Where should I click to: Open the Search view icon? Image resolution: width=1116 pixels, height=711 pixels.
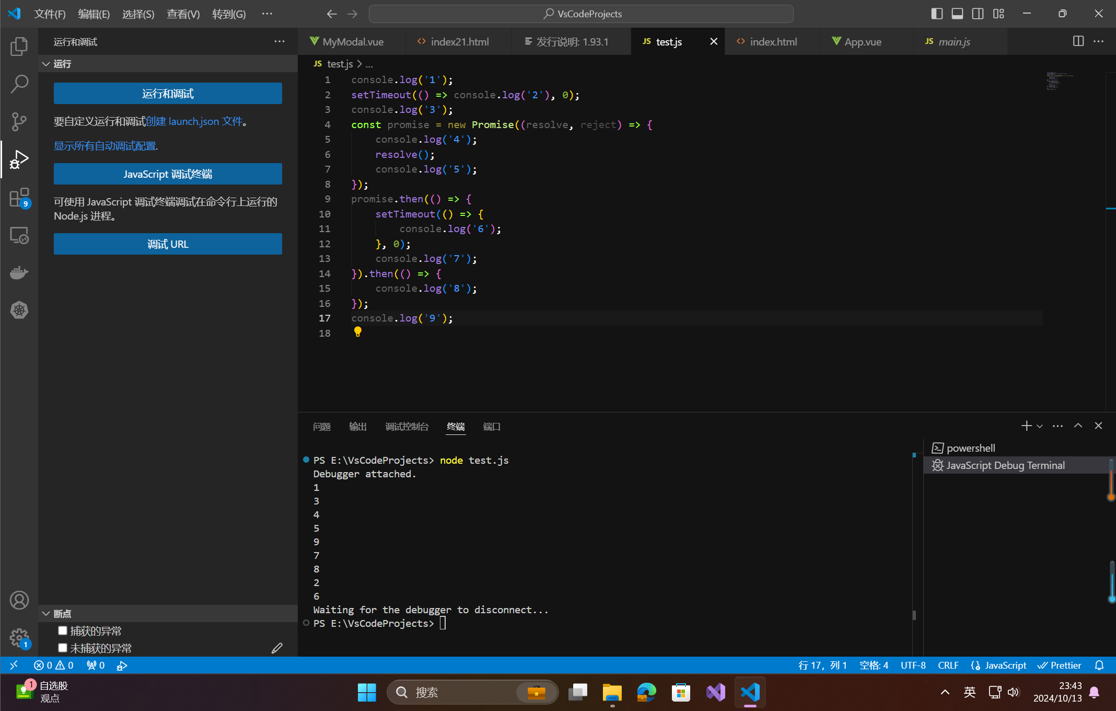coord(19,84)
